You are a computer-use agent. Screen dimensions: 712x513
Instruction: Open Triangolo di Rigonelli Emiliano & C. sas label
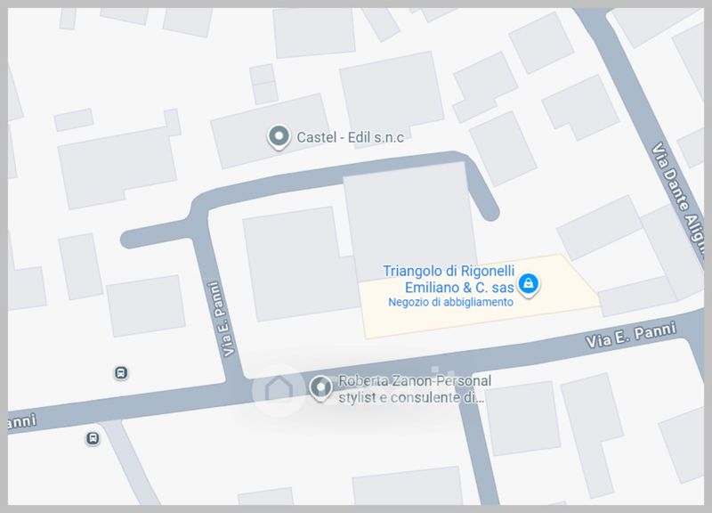449,279
